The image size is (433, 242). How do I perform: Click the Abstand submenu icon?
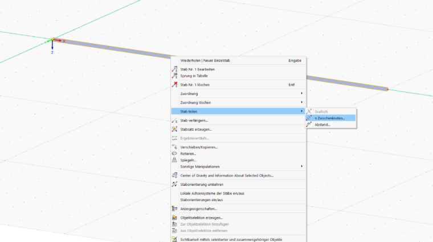click(x=309, y=124)
